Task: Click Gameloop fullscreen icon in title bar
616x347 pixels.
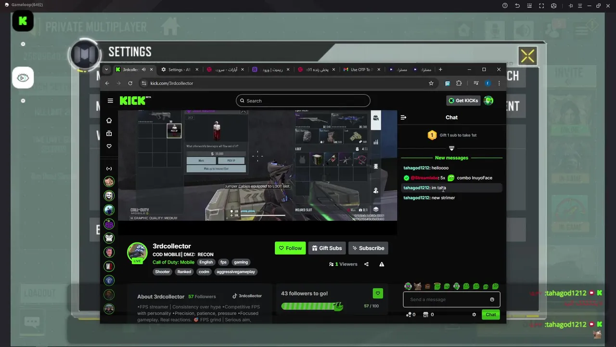Action: click(541, 5)
